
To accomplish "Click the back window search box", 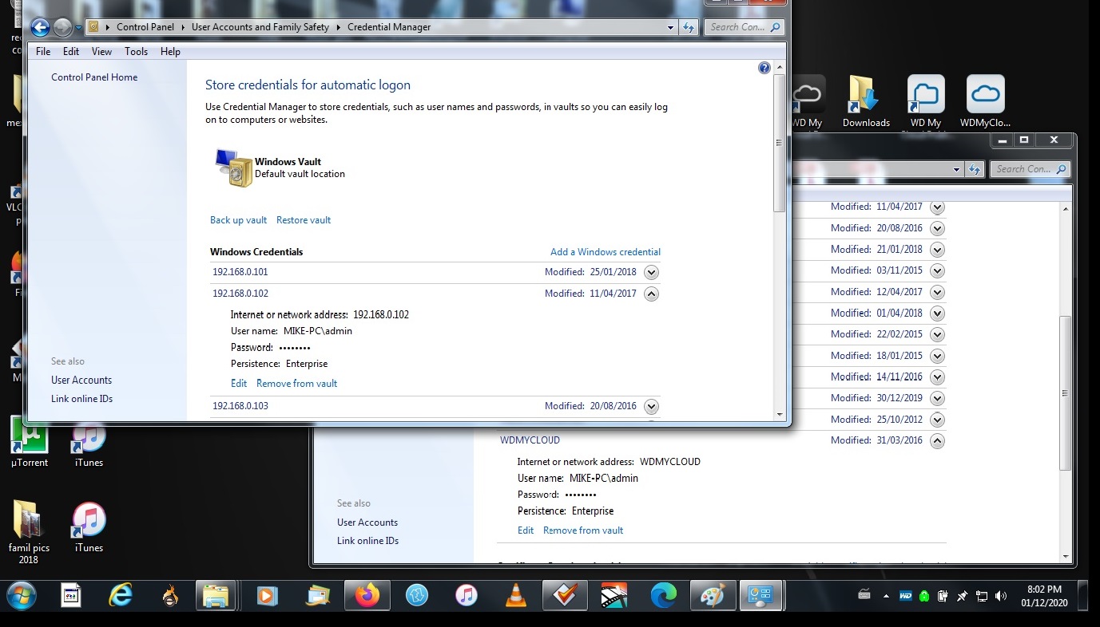I will click(1030, 169).
